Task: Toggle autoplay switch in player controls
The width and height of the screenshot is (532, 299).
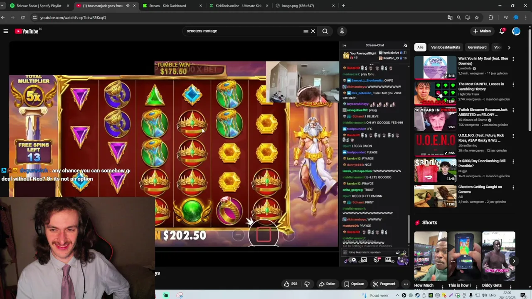Action: click(x=352, y=260)
